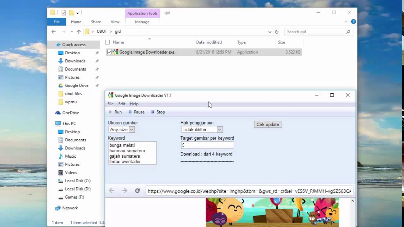Click the Explorer back arrow
This screenshot has height=227, width=404.
tap(54, 32)
